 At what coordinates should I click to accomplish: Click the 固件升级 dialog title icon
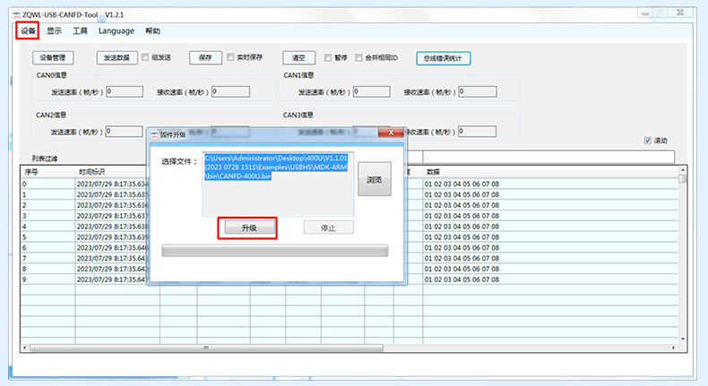click(153, 133)
